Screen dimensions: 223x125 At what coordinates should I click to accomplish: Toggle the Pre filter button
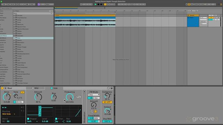(79, 97)
